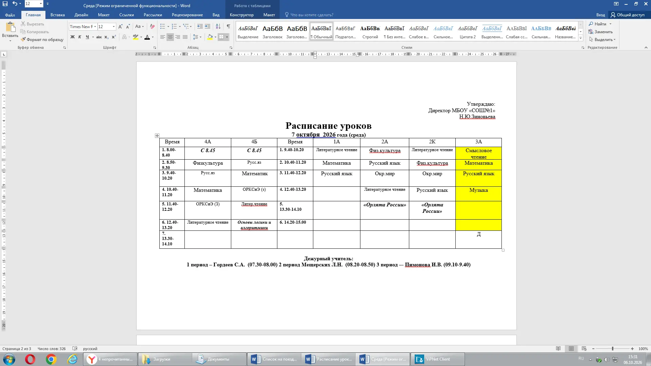The image size is (651, 366).
Task: Click the Decrease indent icon
Action: point(200,26)
